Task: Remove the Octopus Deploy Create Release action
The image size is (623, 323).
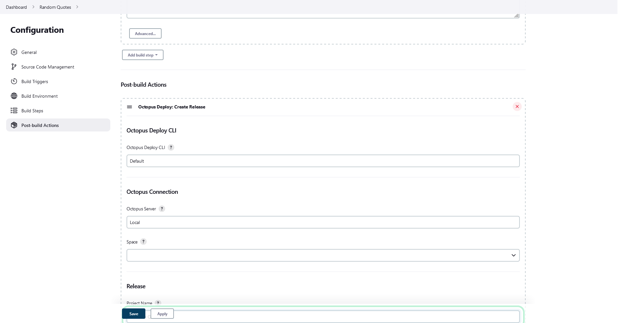Action: pyautogui.click(x=517, y=106)
